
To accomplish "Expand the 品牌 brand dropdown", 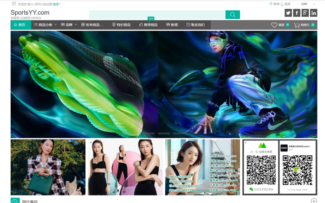I will tap(69, 25).
